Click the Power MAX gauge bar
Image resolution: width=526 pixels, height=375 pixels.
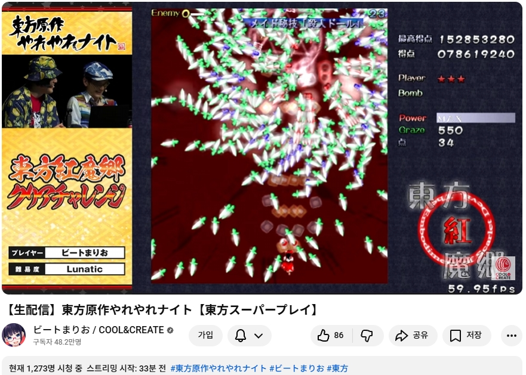click(x=476, y=118)
